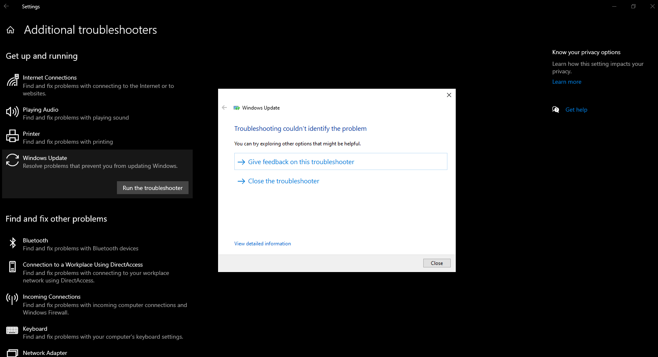Click 'Get up and running' section heading

42,56
